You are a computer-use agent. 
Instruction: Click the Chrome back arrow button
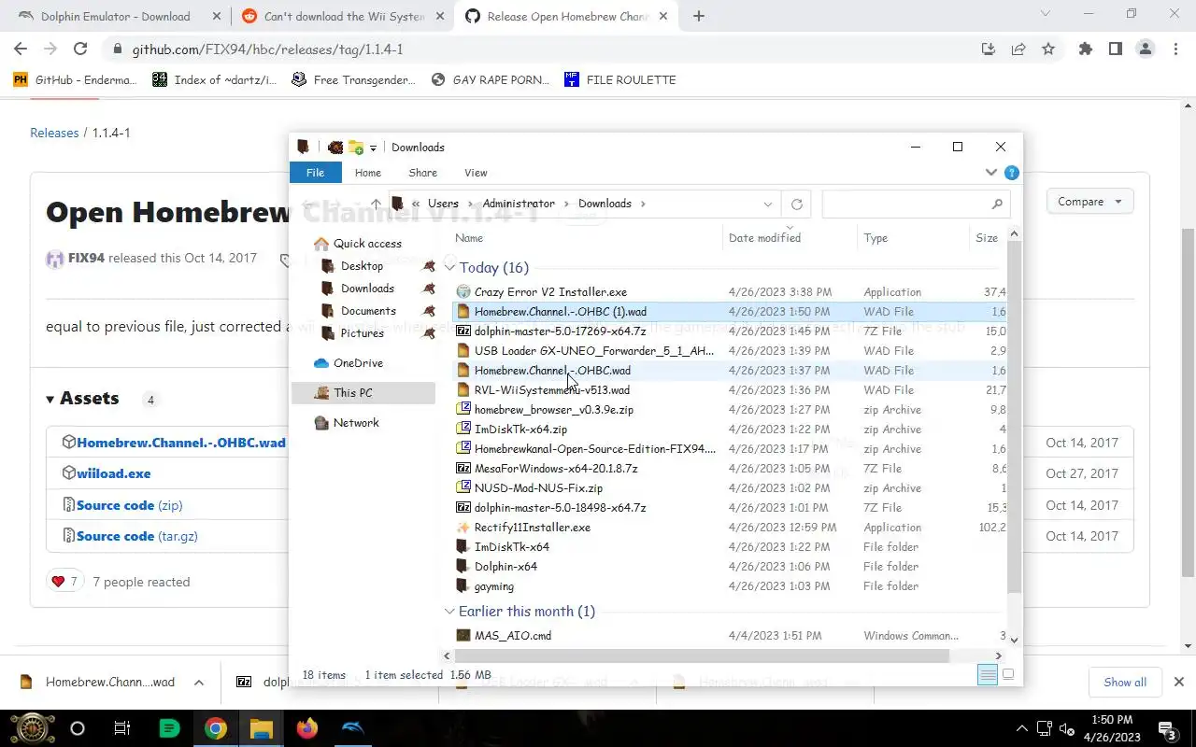[x=22, y=49]
